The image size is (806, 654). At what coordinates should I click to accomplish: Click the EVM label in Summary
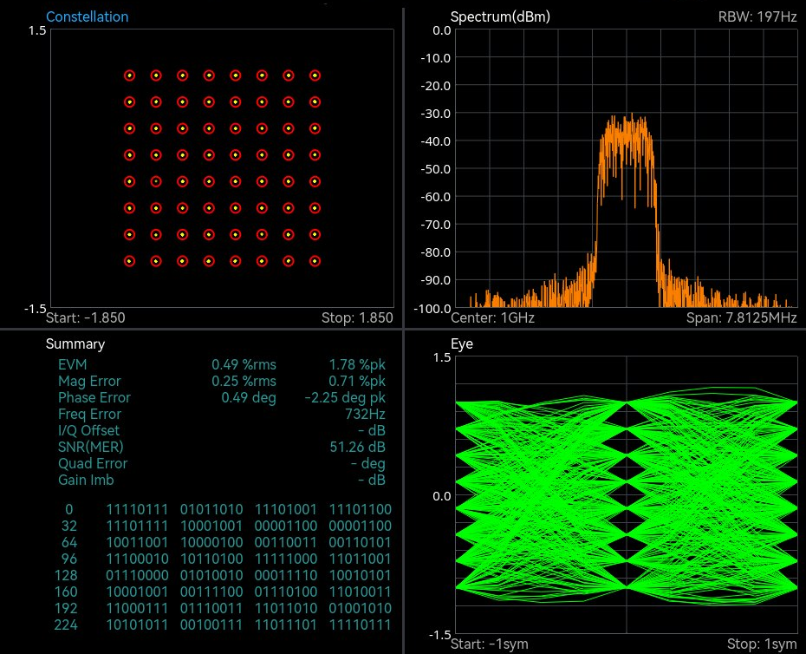click(x=73, y=364)
